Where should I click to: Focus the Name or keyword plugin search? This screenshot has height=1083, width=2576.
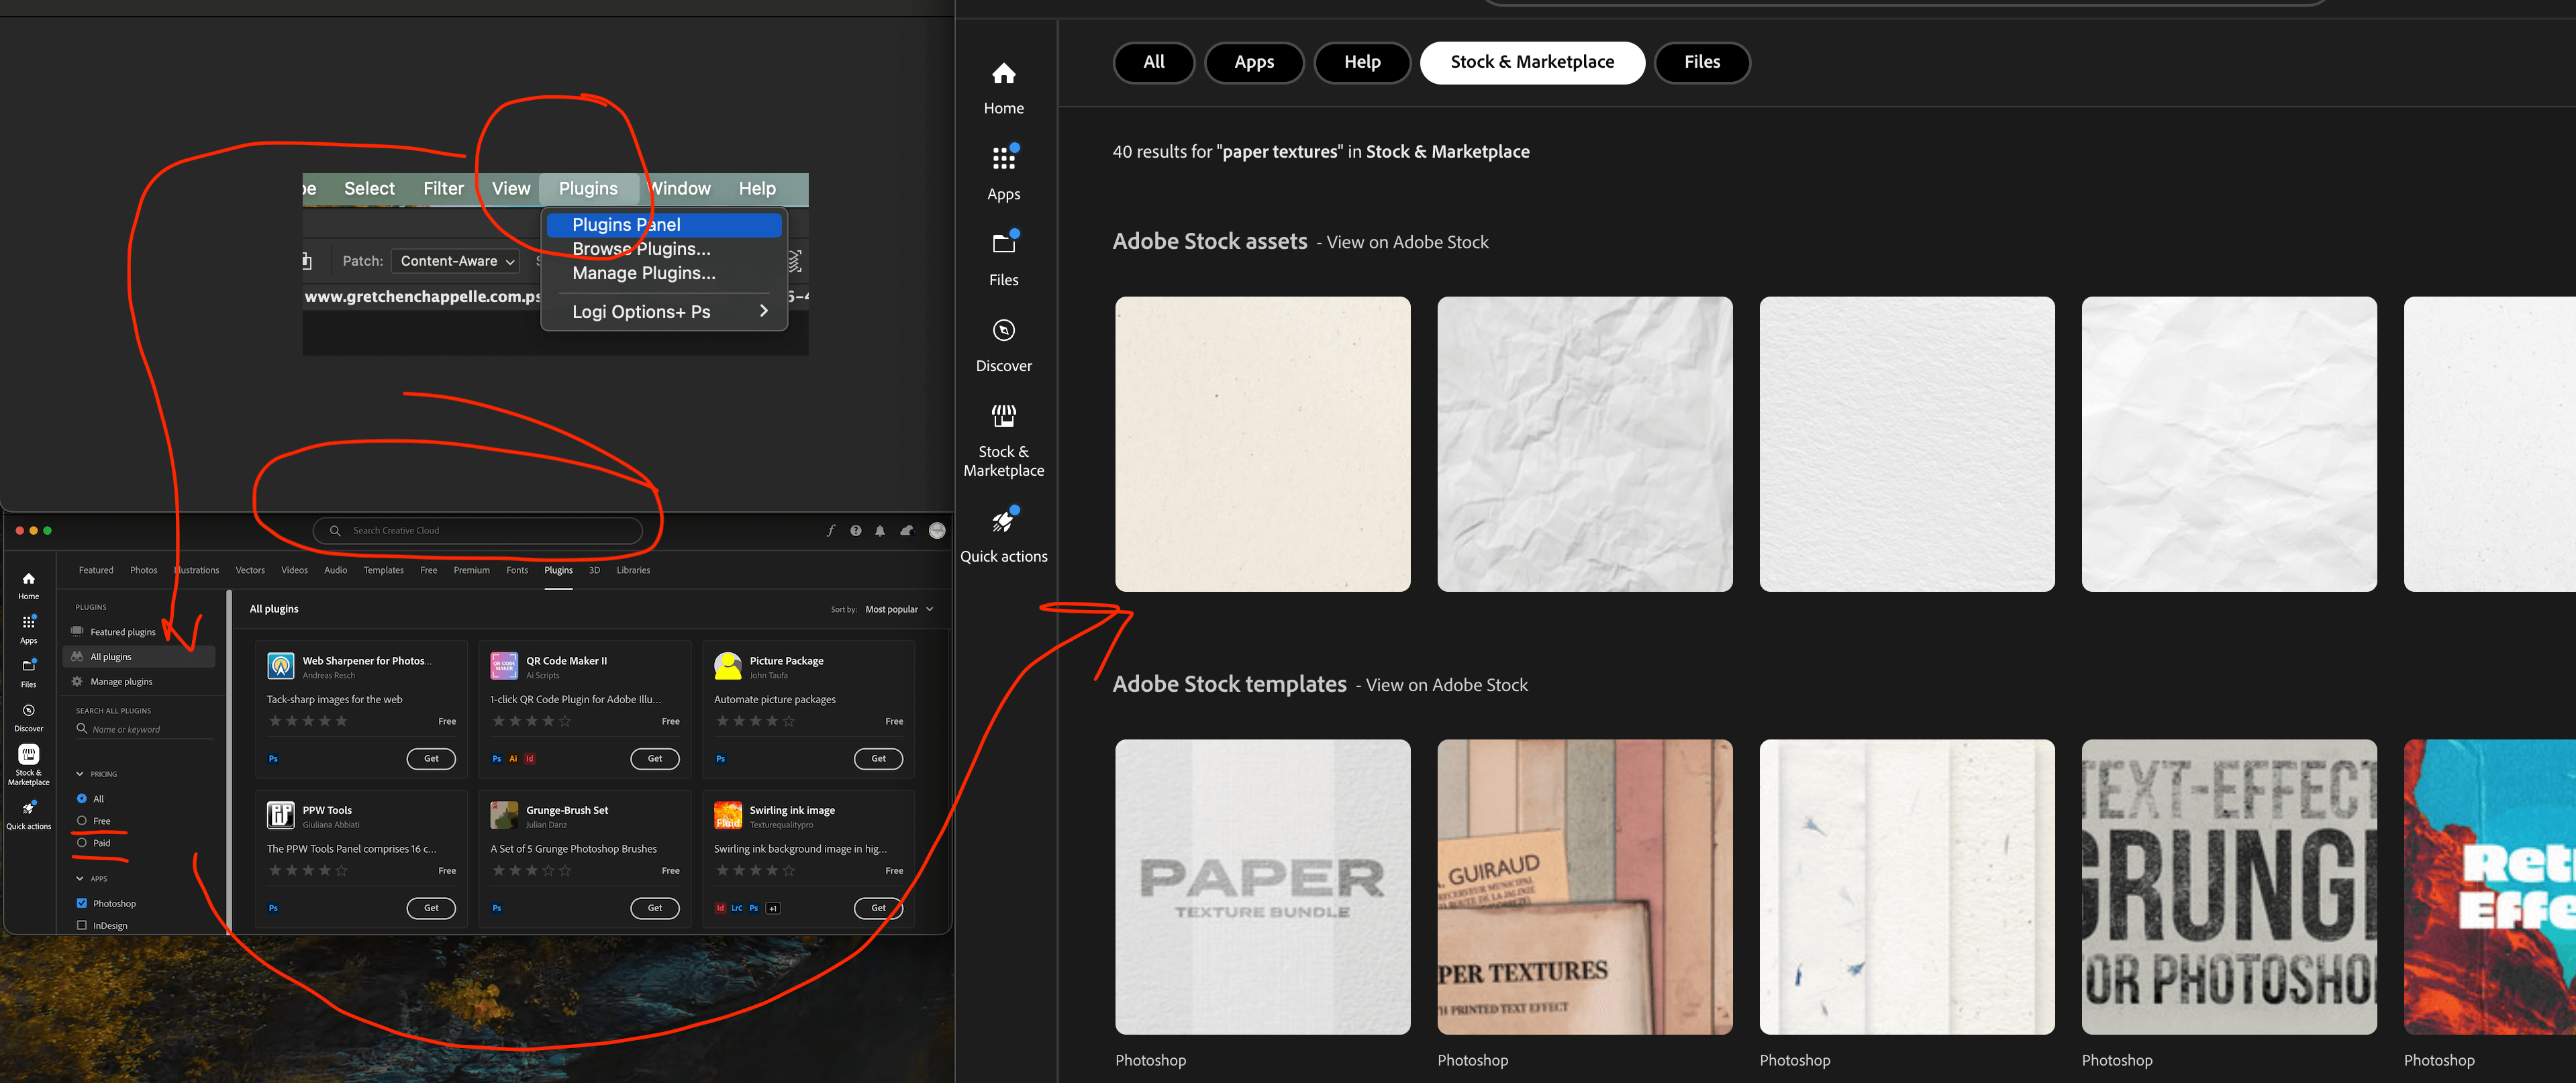pos(145,729)
